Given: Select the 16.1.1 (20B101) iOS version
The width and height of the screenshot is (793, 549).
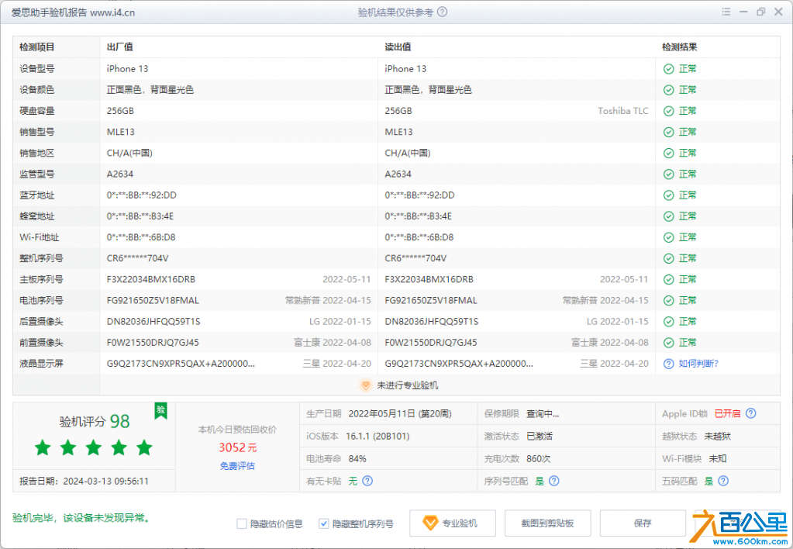Looking at the screenshot, I should pyautogui.click(x=378, y=436).
